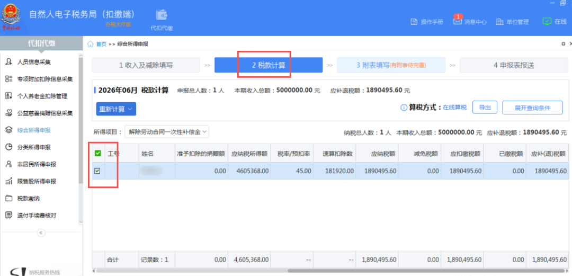572x276 pixels.
Task: Click the 限售股所得申报 bar chart icon
Action: (9, 182)
